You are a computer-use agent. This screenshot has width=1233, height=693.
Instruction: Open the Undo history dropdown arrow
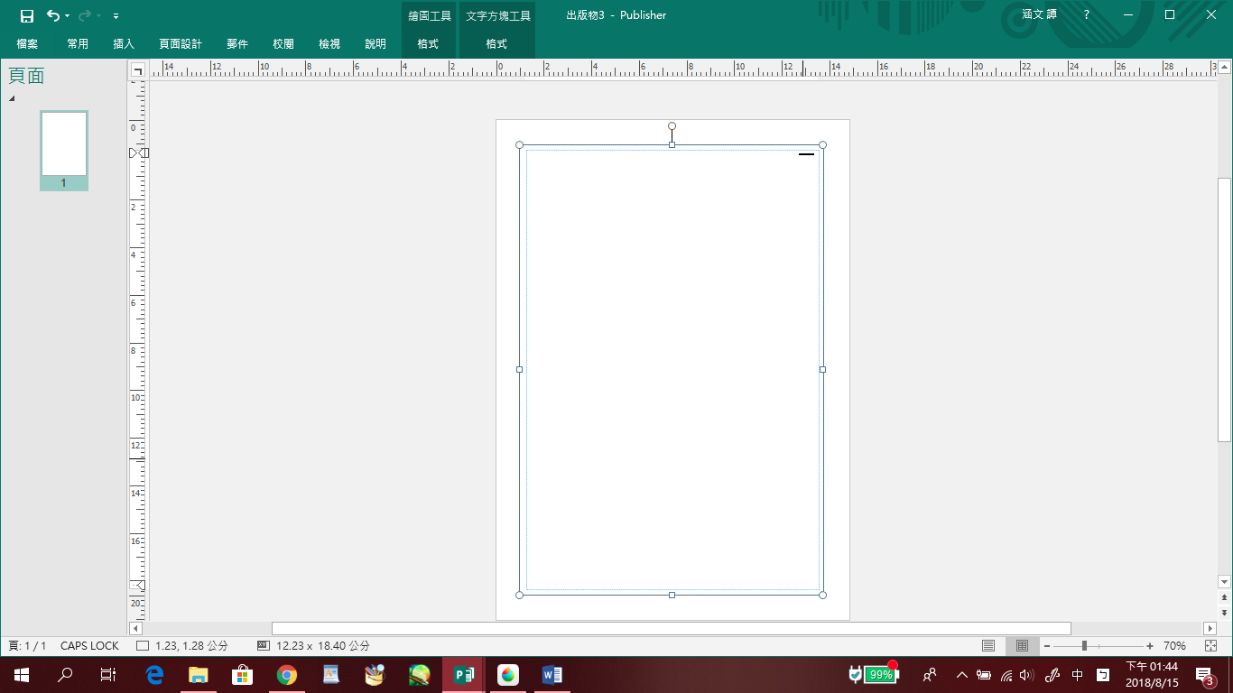click(x=68, y=16)
